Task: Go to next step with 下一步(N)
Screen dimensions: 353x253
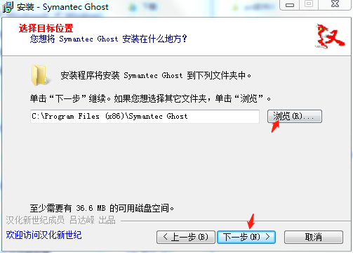Action: click(246, 237)
